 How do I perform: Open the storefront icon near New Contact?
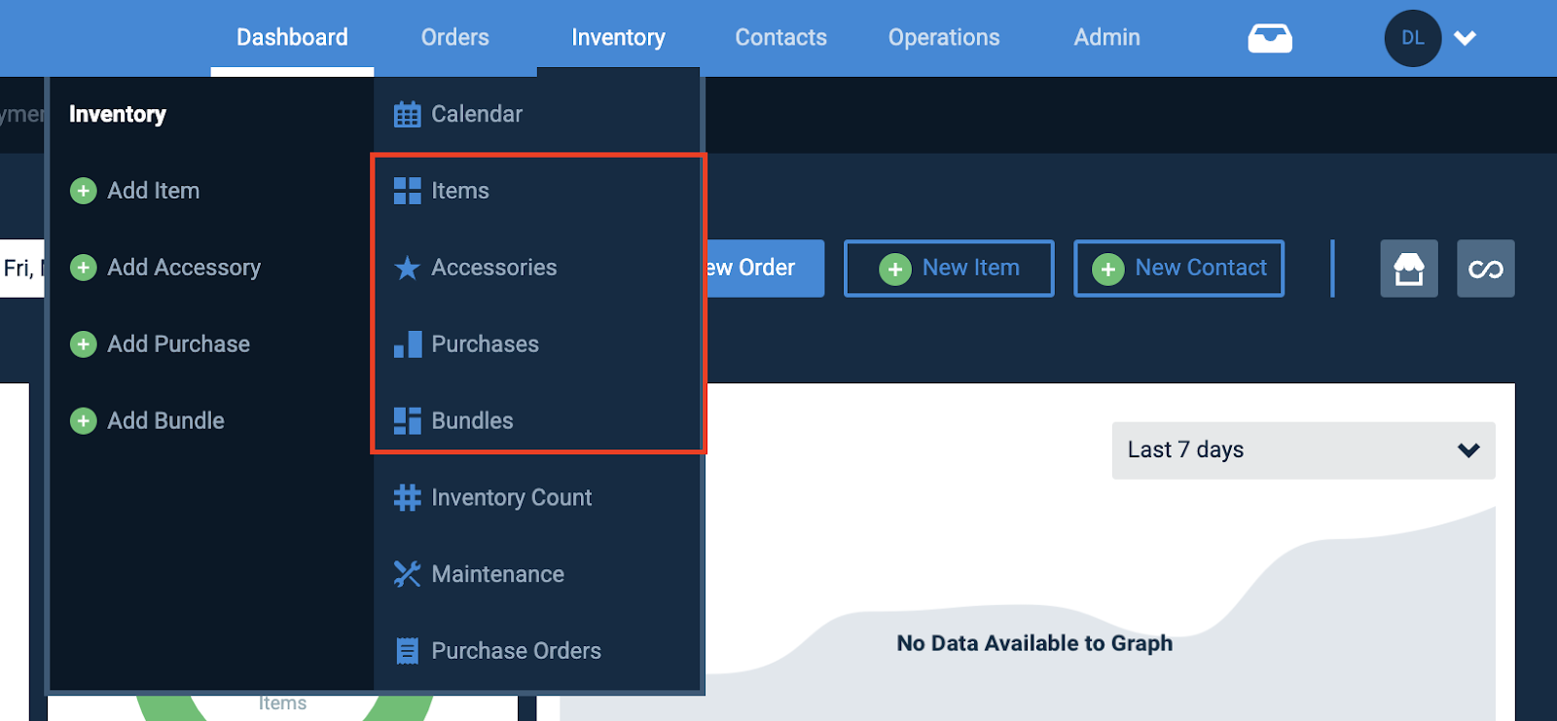point(1408,269)
